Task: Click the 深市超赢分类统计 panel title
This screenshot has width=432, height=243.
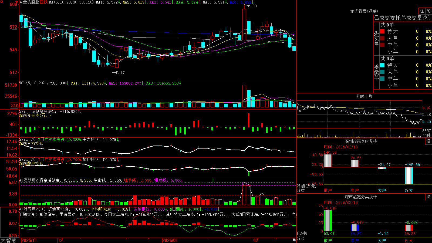Action: (361, 197)
